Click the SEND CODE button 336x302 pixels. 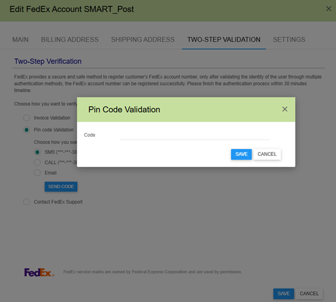(x=61, y=187)
